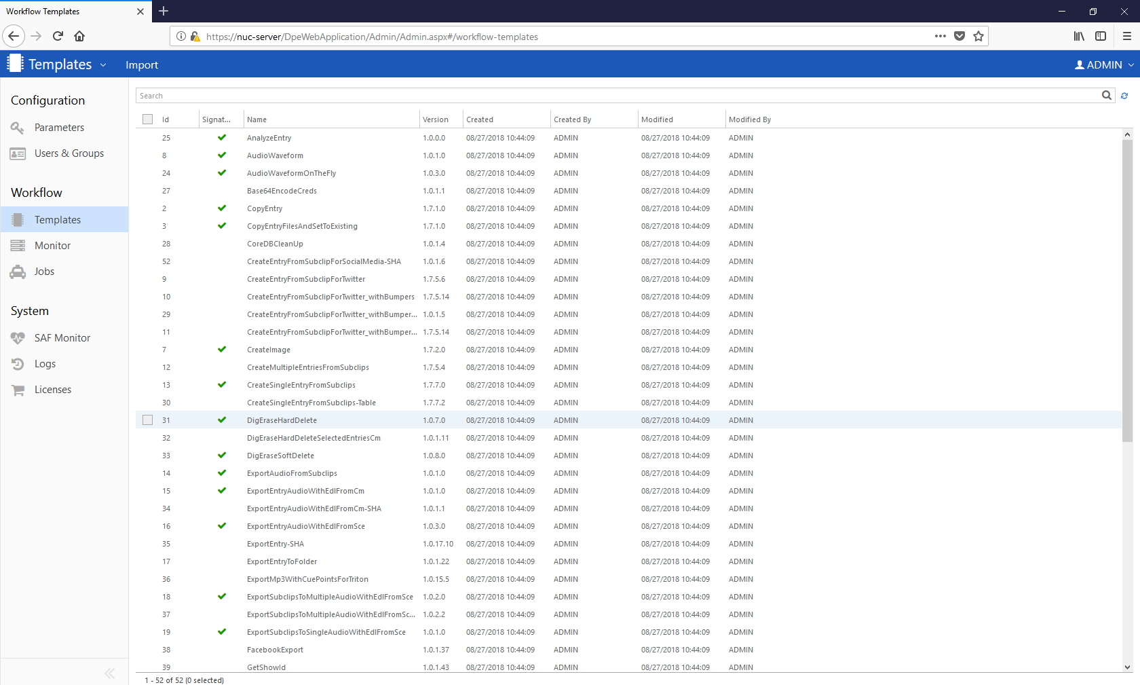
Task: Click the Jobs icon in sidebar
Action: [18, 272]
